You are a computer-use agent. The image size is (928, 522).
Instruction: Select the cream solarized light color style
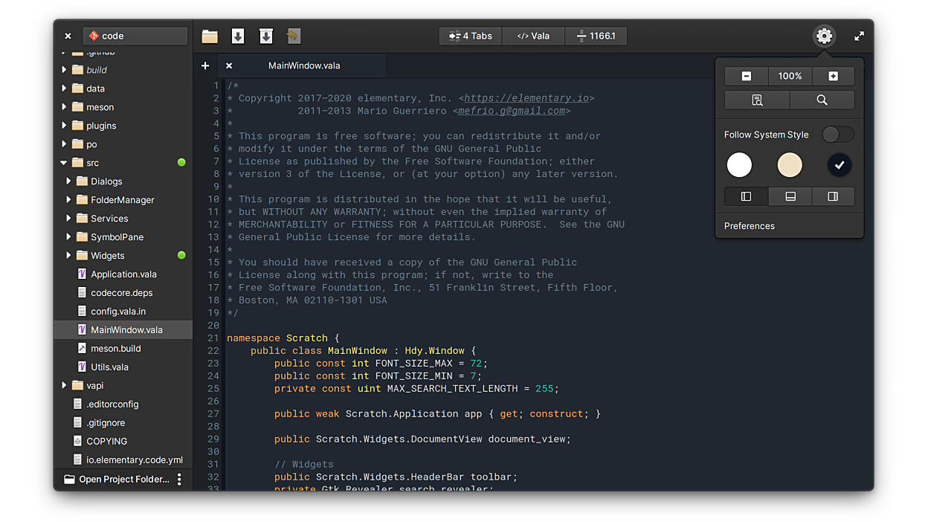789,165
